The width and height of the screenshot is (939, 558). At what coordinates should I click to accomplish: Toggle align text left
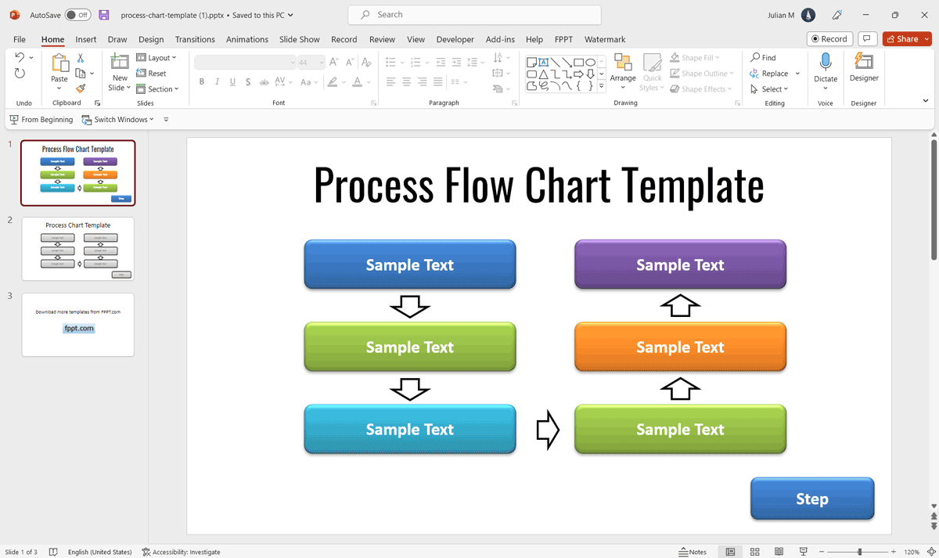390,81
